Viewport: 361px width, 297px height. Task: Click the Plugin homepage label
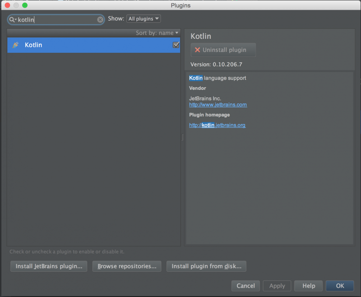(209, 115)
